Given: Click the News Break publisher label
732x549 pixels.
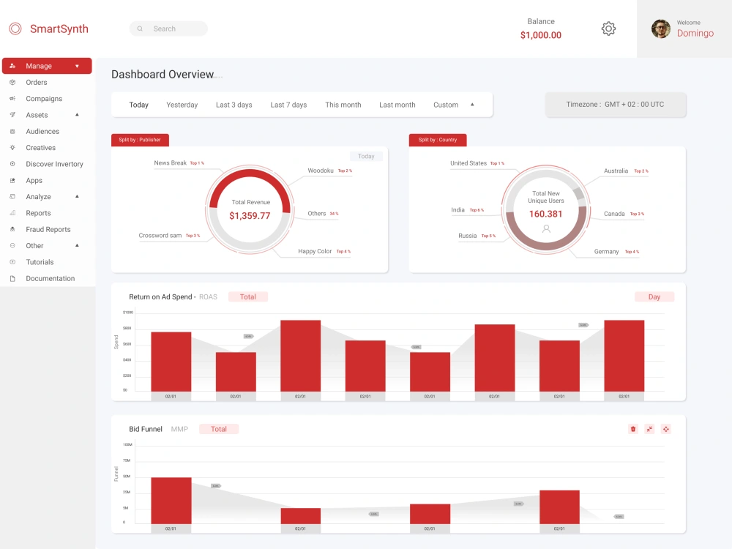Looking at the screenshot, I should 170,163.
